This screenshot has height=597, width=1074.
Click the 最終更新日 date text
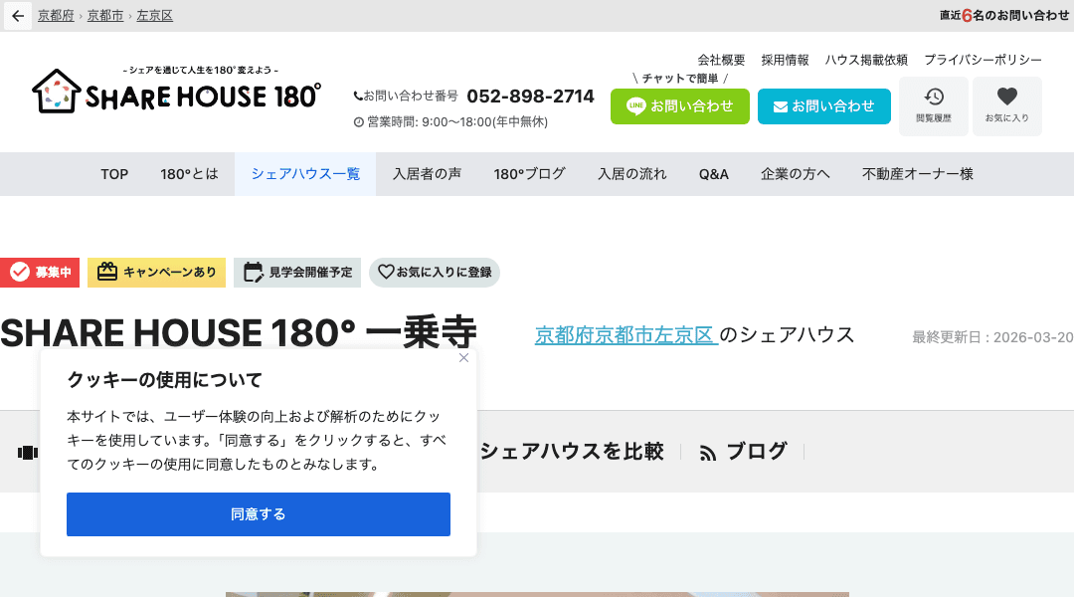(992, 337)
